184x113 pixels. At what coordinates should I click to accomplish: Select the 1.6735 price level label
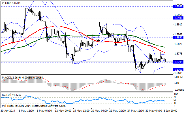click(x=178, y=62)
